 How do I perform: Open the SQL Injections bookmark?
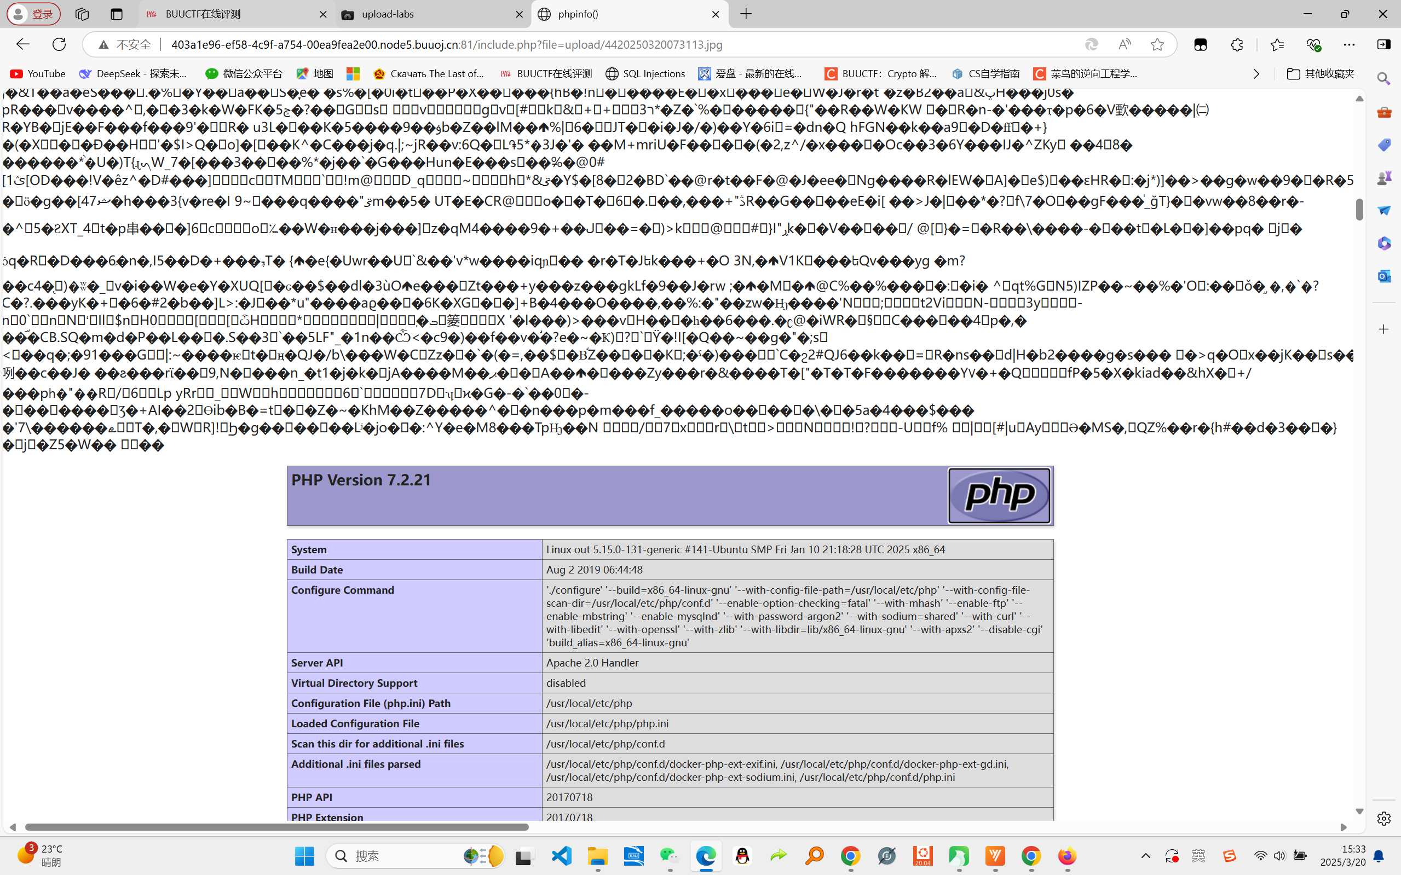[x=645, y=73]
